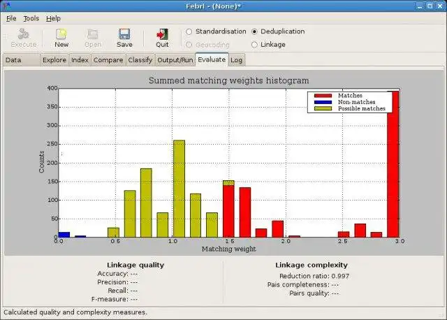The width and height of the screenshot is (447, 320).
Task: Open the Help menu
Action: coord(53,19)
